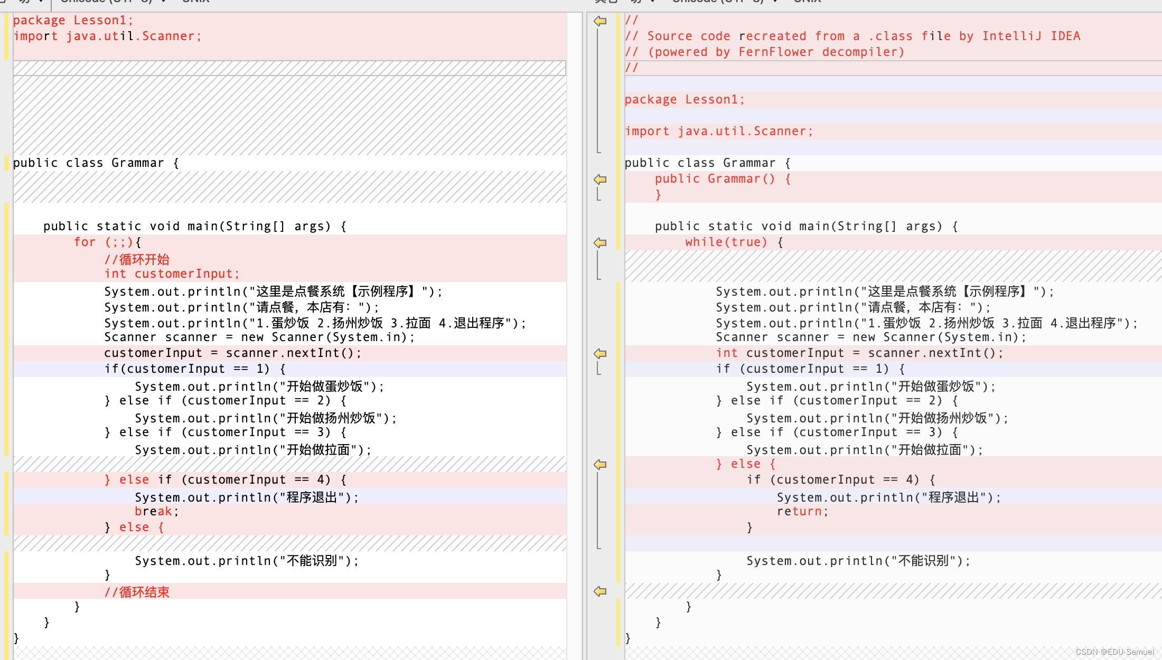Click copy-left arrow beside the decompiler header comment

600,21
